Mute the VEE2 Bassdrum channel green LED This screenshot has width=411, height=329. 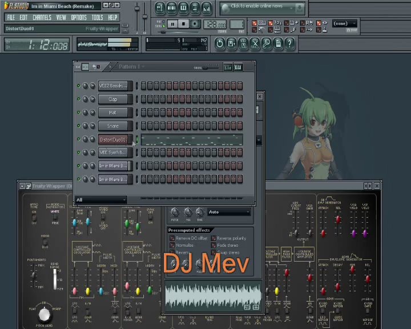point(78,86)
